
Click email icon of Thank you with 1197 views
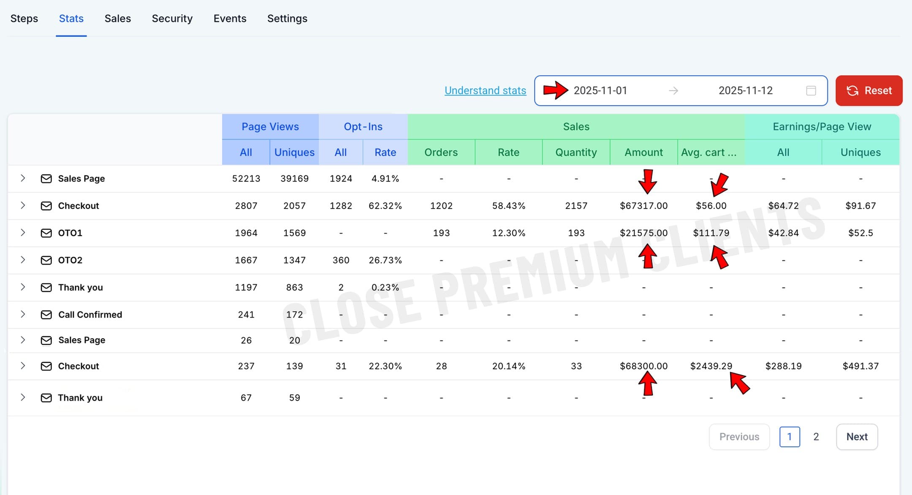pyautogui.click(x=46, y=288)
